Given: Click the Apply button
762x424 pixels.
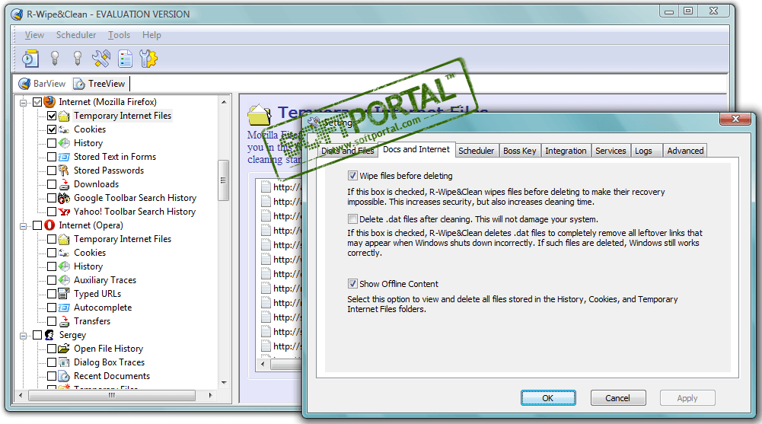Looking at the screenshot, I should [x=687, y=398].
